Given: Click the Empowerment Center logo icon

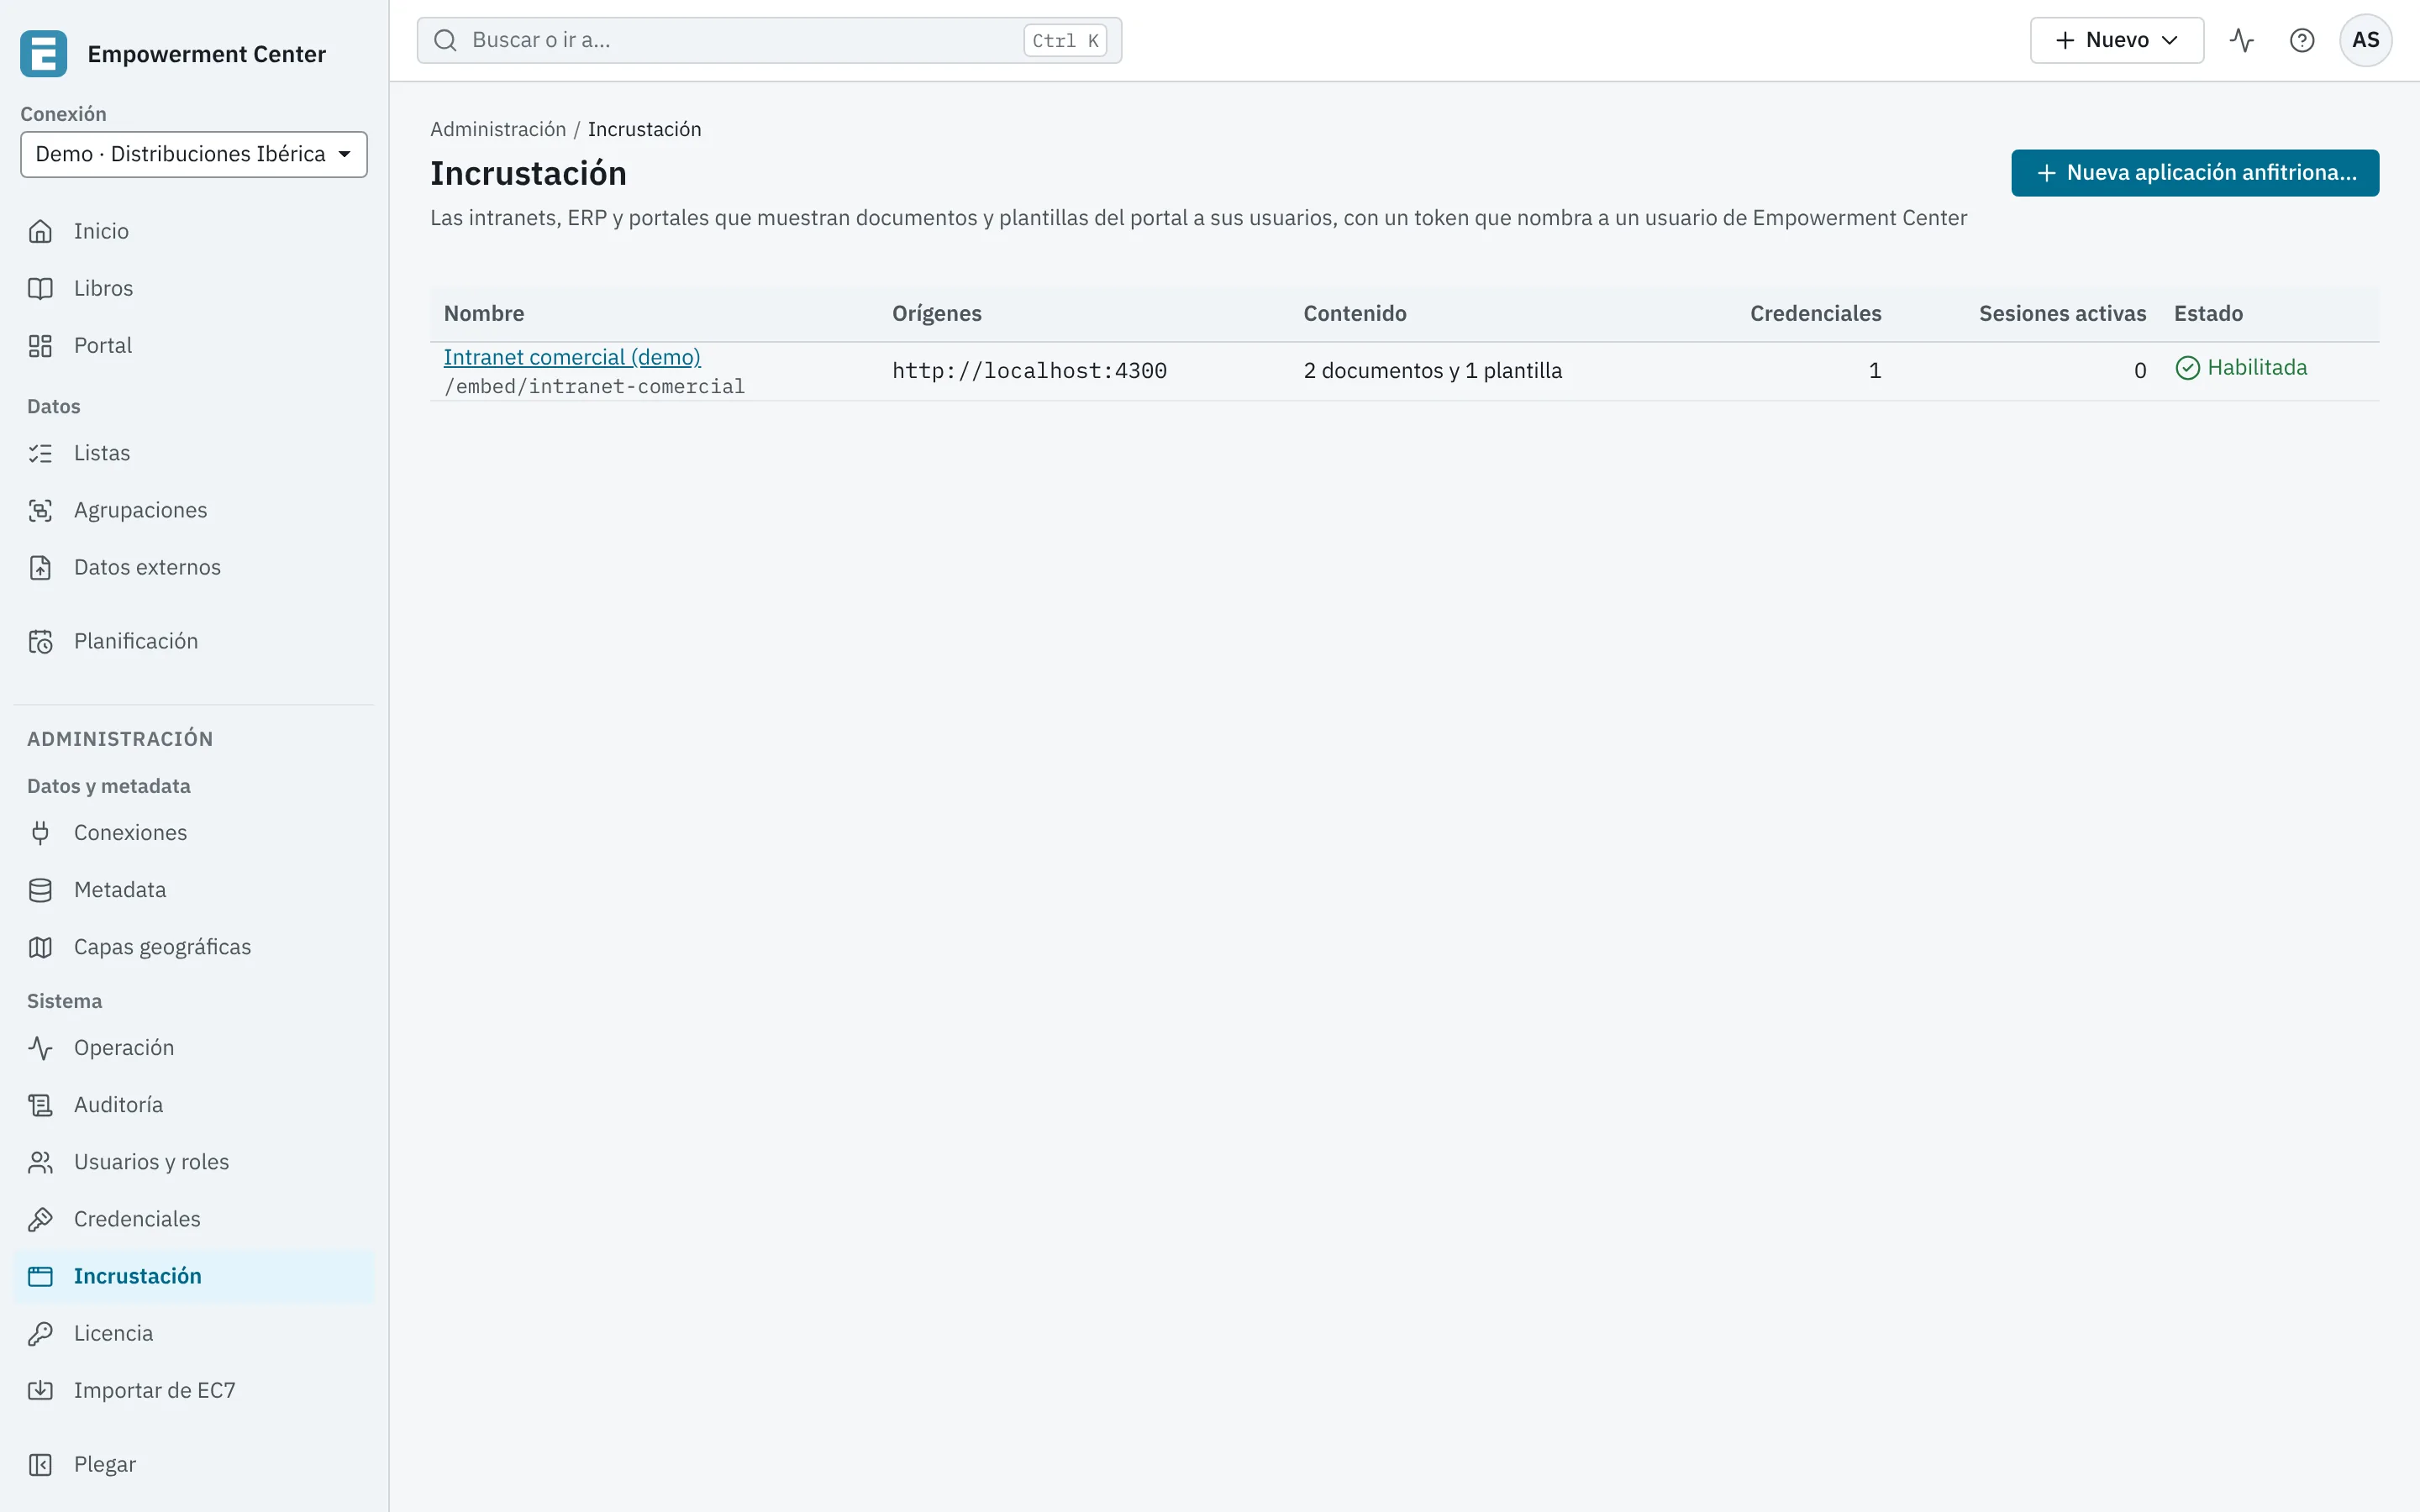Looking at the screenshot, I should 43,54.
